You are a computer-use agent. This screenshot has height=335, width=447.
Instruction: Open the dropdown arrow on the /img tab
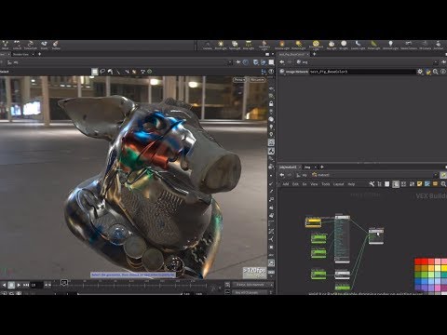click(316, 167)
